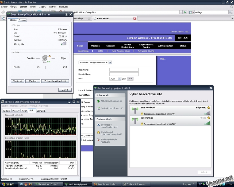Click the Vlastnosti button

point(18,81)
